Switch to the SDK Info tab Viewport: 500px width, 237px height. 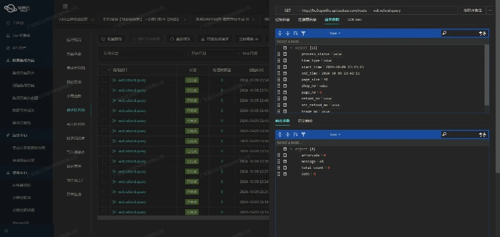pyautogui.click(x=355, y=20)
